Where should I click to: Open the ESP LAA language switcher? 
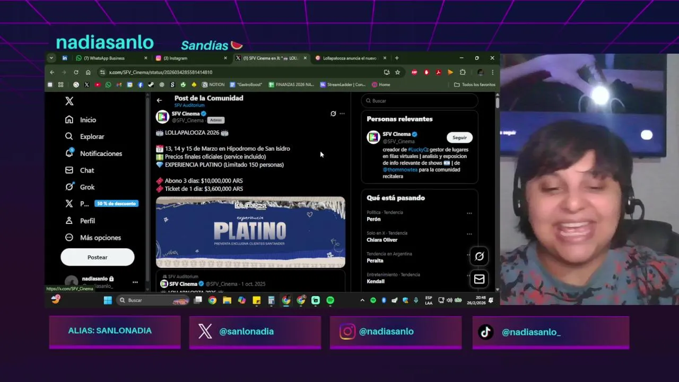pyautogui.click(x=429, y=300)
